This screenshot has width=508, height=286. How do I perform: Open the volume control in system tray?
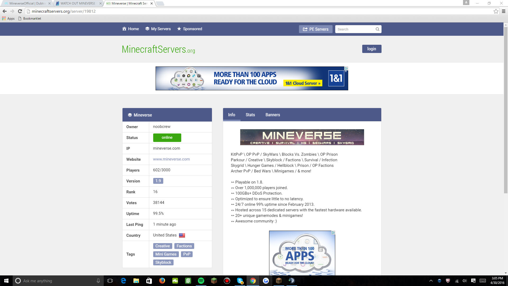[465, 281]
